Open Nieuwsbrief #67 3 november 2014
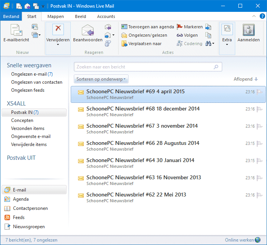Image resolution: width=267 pixels, height=245 pixels. [168, 129]
